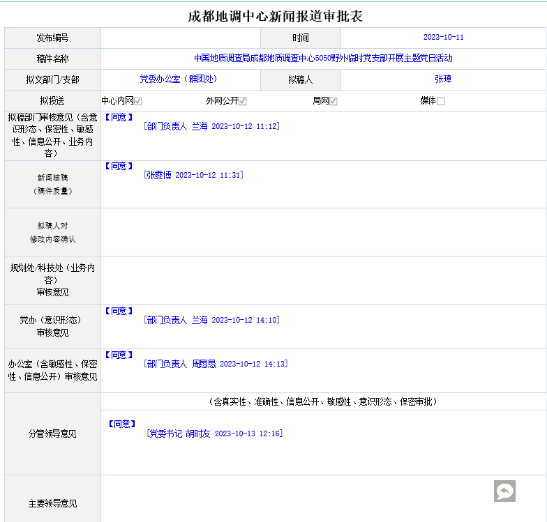This screenshot has width=547, height=522.
Task: Click the floating chat bubble icon
Action: coord(504,491)
